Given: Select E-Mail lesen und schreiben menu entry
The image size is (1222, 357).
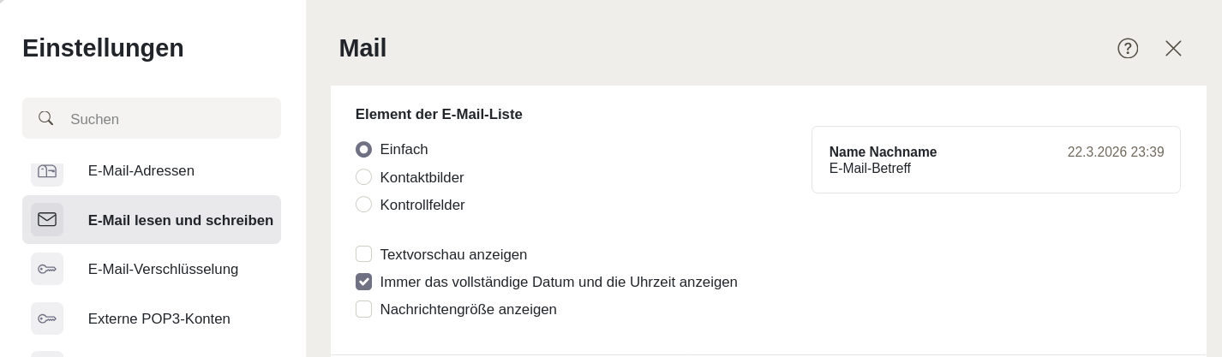Looking at the screenshot, I should [x=180, y=220].
